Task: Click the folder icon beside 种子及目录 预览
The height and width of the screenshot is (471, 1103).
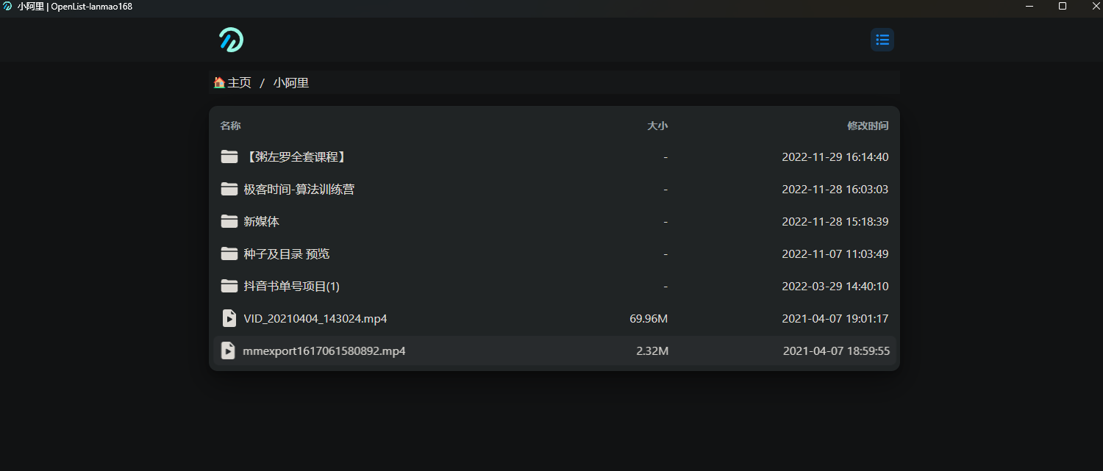Action: click(229, 254)
